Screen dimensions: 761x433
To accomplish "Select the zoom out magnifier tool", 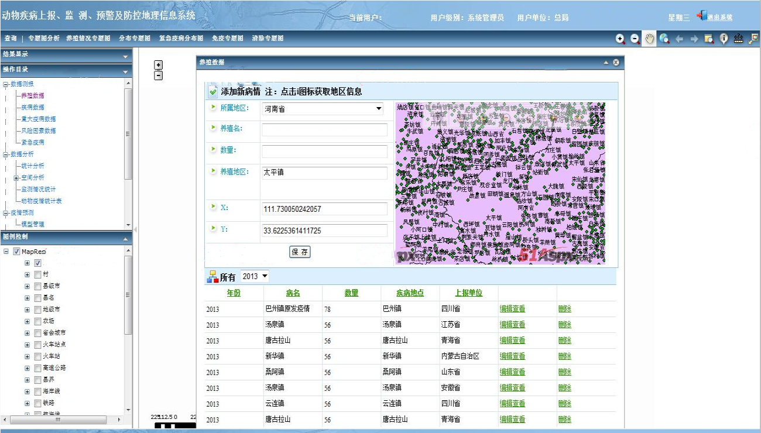I will point(635,39).
